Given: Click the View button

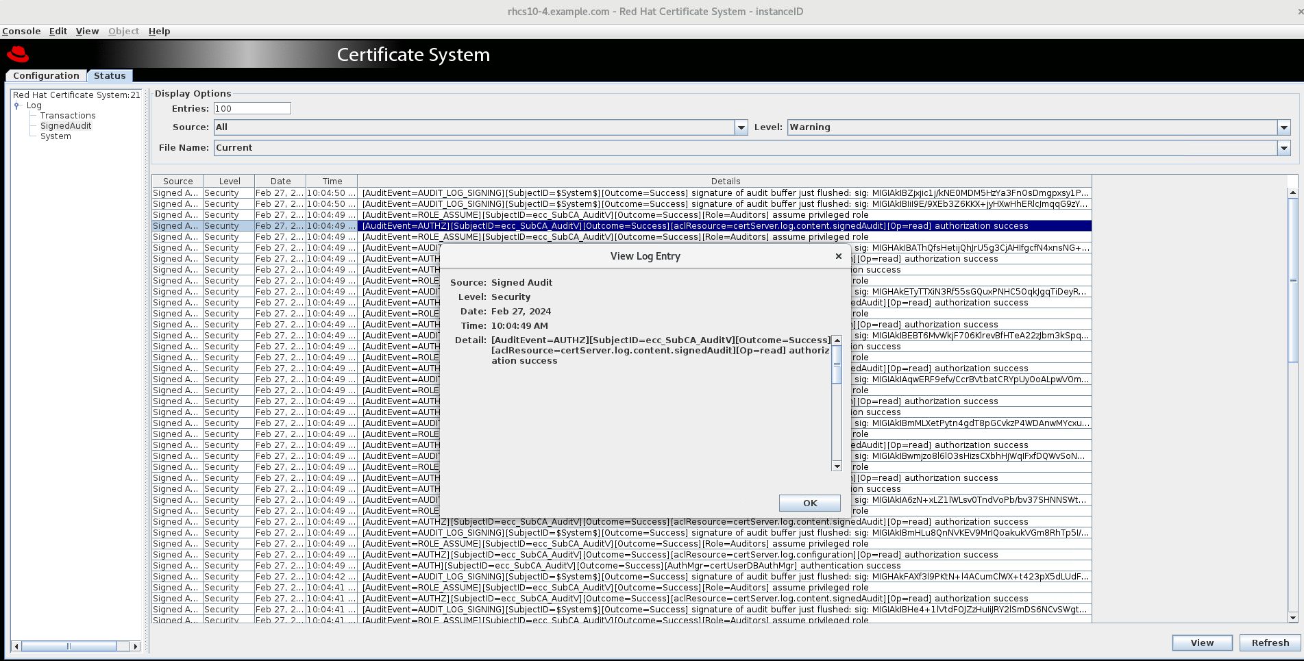Looking at the screenshot, I should 1202,643.
